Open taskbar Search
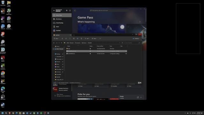Image resolution: width=204 pixels, height=115 pixels. [x=6, y=113]
